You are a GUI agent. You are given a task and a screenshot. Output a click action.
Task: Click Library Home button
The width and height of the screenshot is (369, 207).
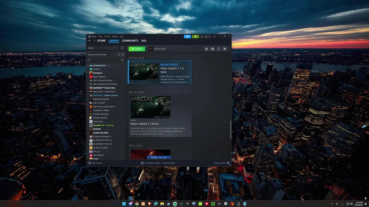(103, 48)
